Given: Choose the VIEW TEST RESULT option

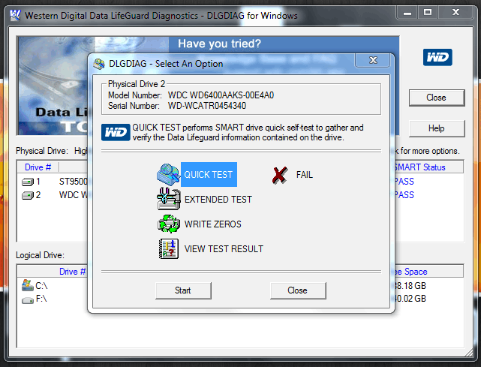Looking at the screenshot, I should 224,249.
